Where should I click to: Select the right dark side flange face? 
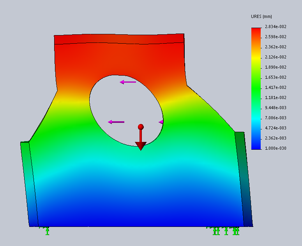pyautogui.click(x=244, y=179)
